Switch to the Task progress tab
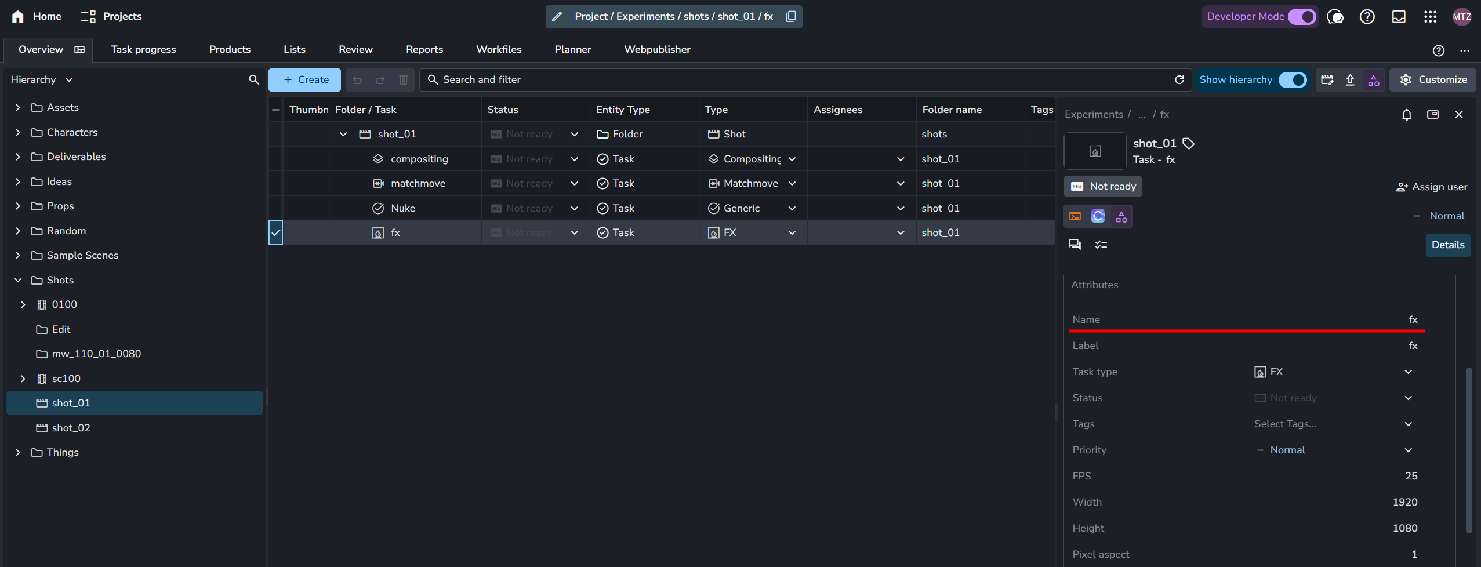 coord(143,49)
